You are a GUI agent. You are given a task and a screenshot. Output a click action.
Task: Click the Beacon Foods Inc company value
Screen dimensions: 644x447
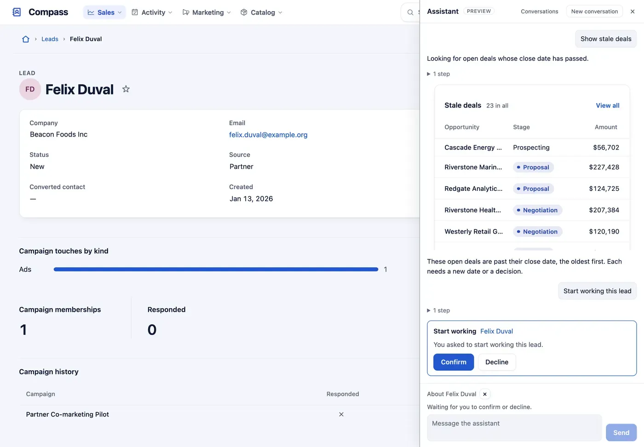tap(58, 134)
